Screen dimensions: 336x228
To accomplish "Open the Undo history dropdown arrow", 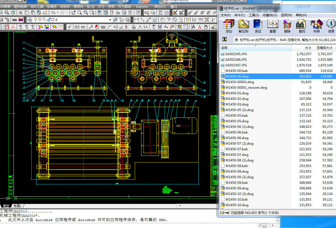I will [x=57, y=13].
